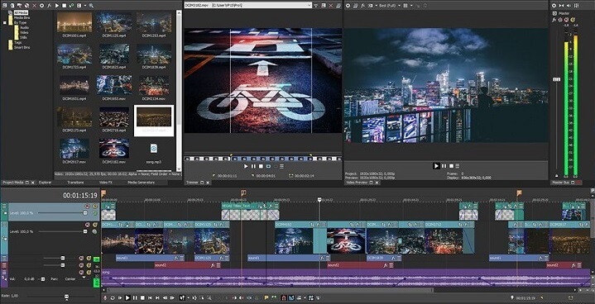Stop the Video Preview playback
Viewport: 595px width, 304px height.
coord(452,166)
